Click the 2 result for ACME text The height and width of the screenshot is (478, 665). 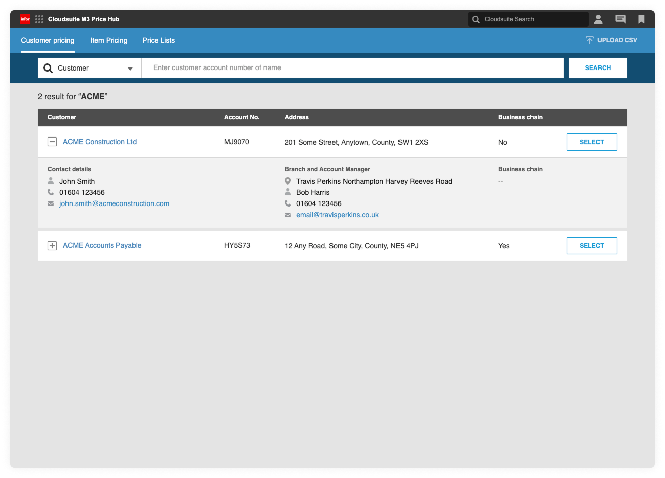coord(73,96)
